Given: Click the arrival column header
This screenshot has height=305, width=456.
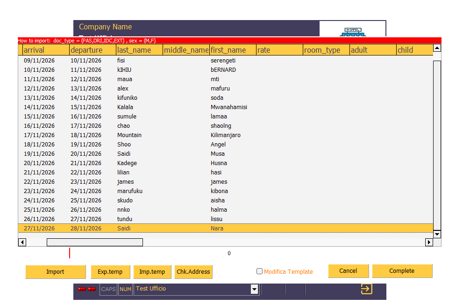Looking at the screenshot, I should (46, 50).
